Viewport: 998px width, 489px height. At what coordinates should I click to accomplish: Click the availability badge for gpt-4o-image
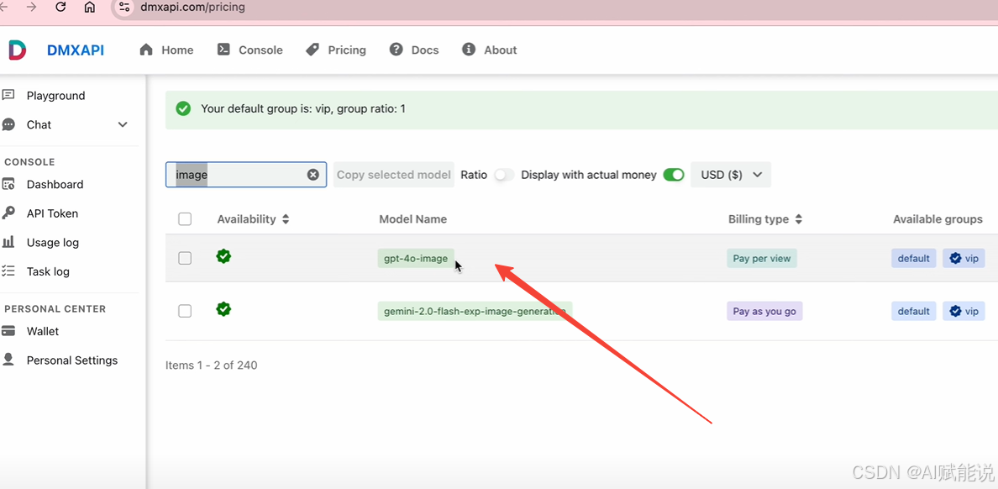pos(223,256)
